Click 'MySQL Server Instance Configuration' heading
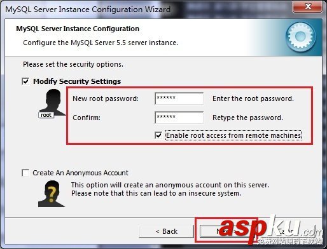This screenshot has width=327, height=249. point(78,29)
